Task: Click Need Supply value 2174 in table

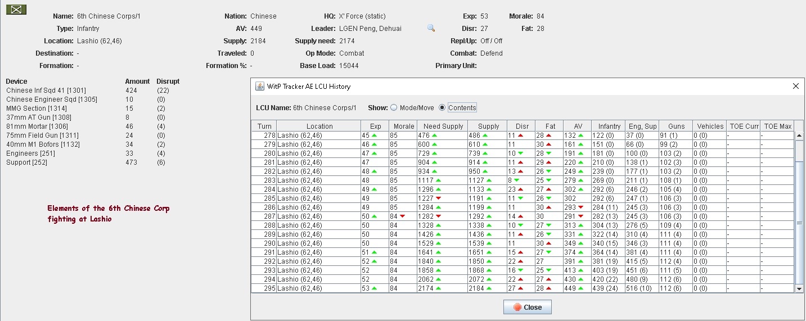Action: click(x=426, y=288)
